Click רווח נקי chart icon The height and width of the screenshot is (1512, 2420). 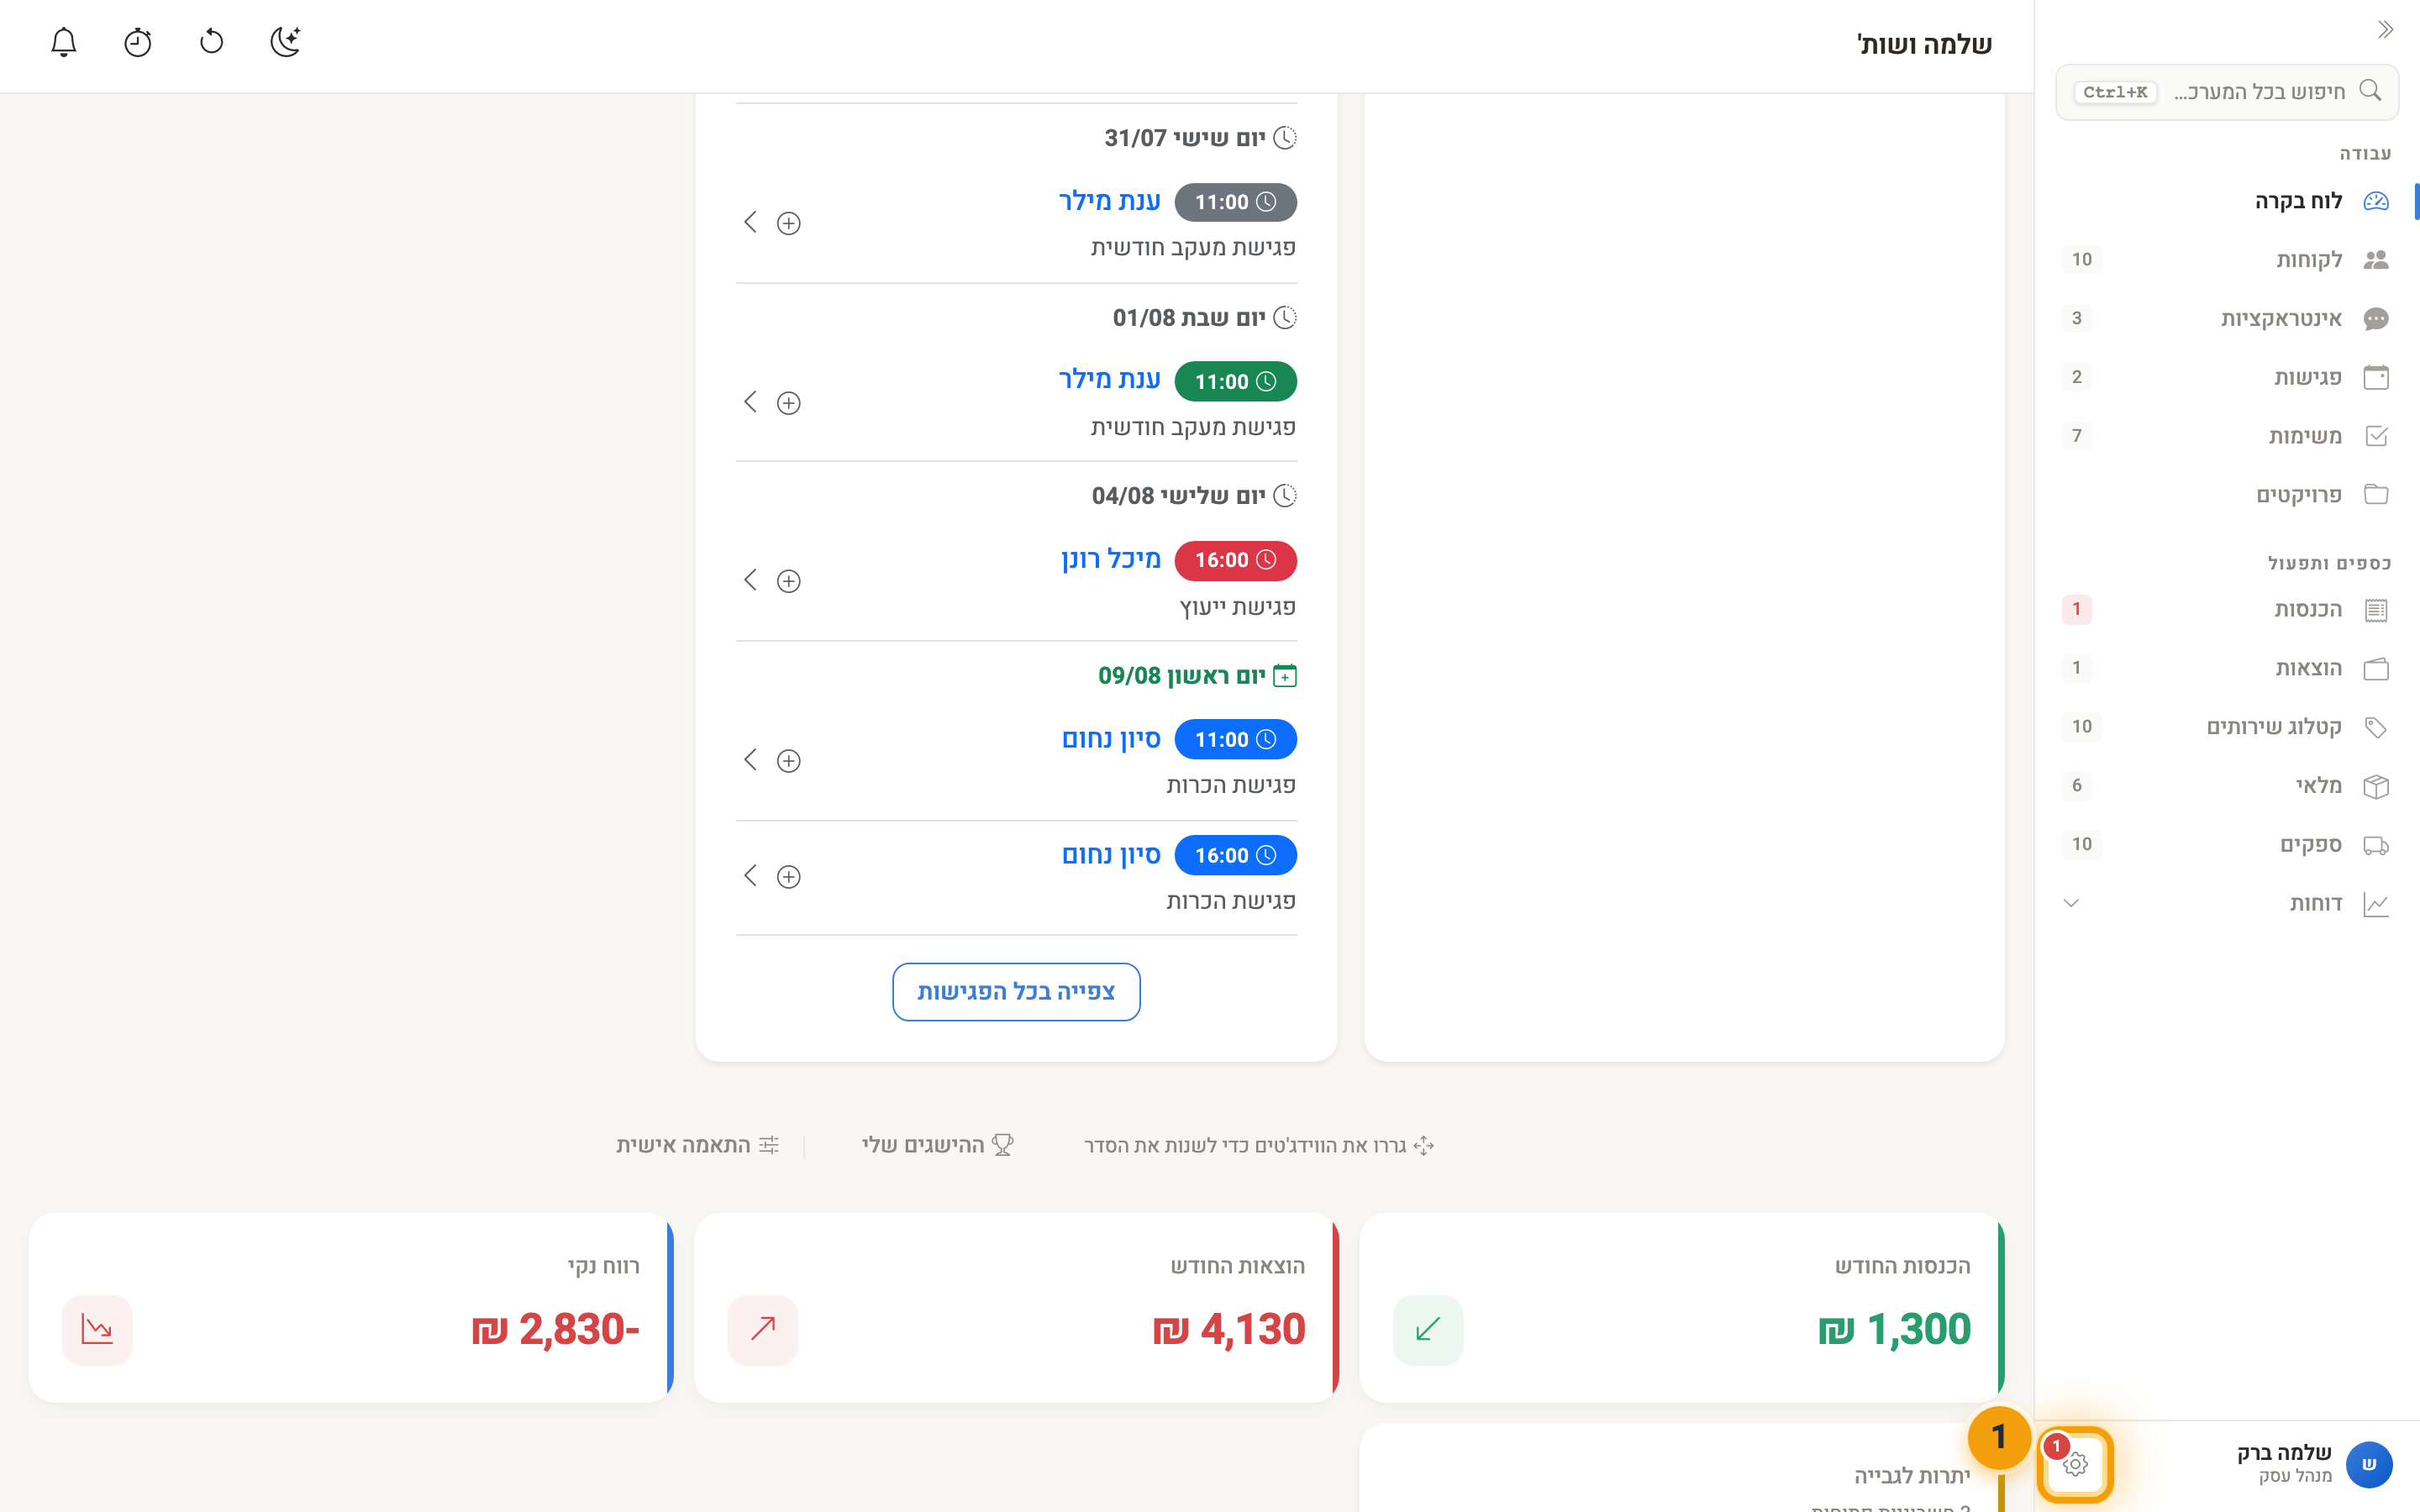point(97,1330)
